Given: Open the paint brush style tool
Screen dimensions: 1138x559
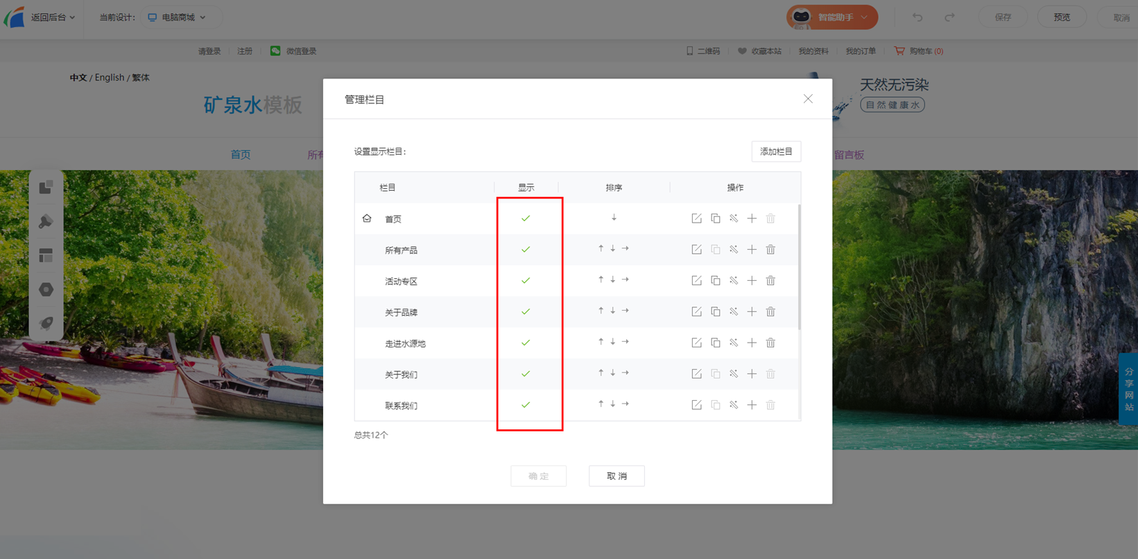Looking at the screenshot, I should coord(46,221).
